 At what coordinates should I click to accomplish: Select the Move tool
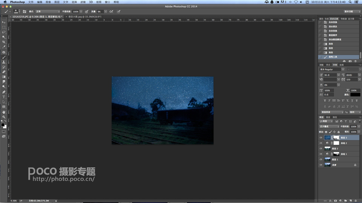(4, 22)
